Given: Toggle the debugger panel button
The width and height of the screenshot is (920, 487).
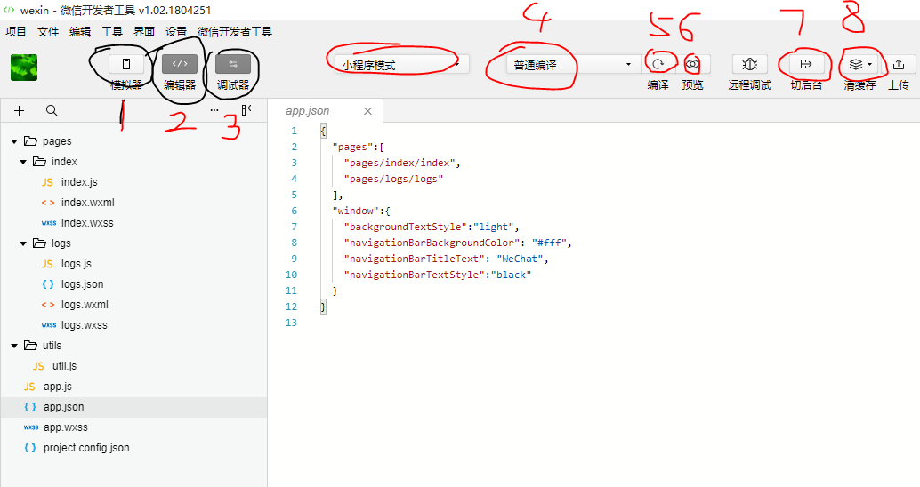Looking at the screenshot, I should 233,64.
